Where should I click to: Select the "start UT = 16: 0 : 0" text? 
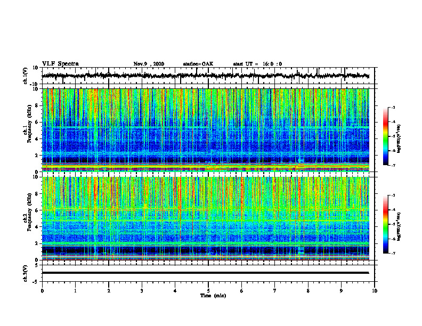pos(257,64)
